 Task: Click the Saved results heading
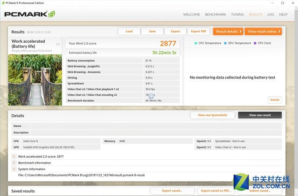(23, 191)
